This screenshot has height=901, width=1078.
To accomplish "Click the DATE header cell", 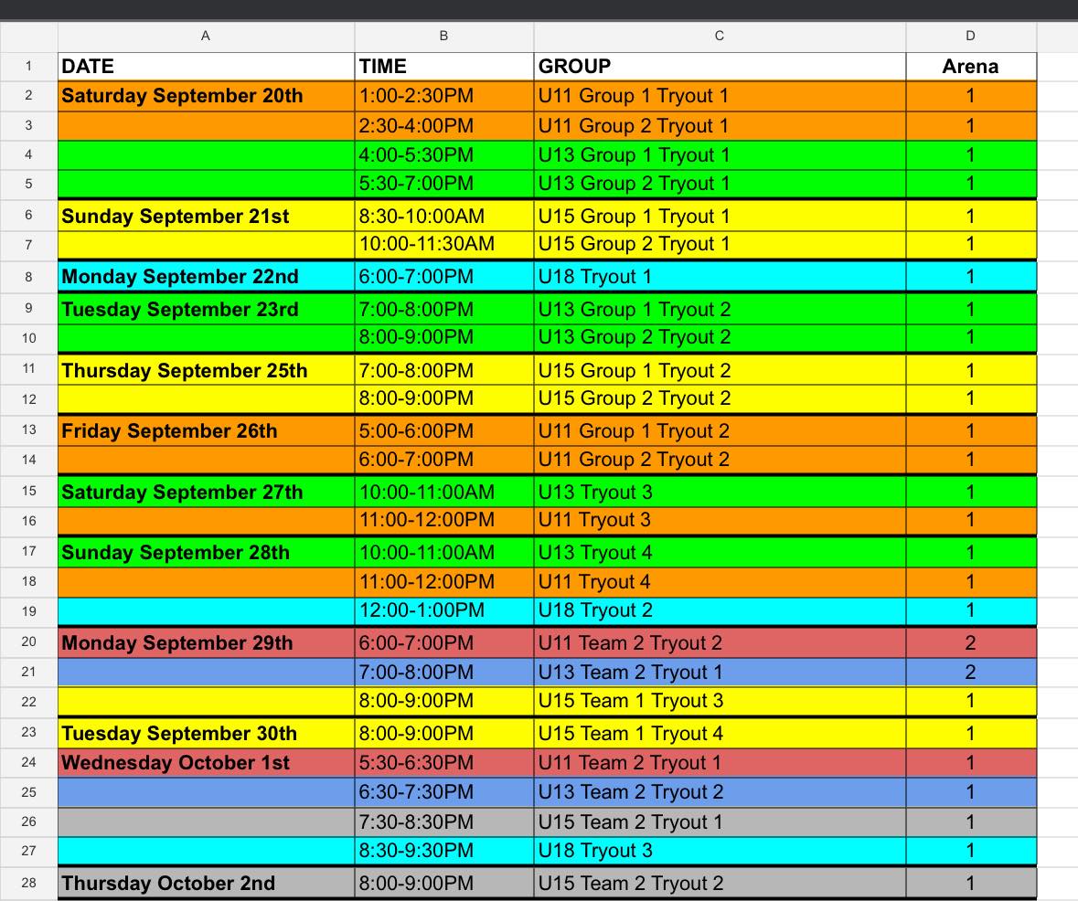I will pyautogui.click(x=206, y=66).
